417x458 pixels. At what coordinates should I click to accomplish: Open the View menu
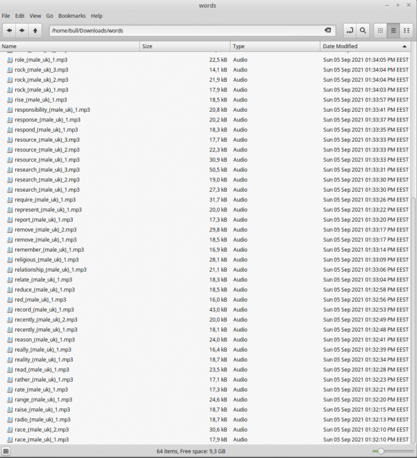[x=35, y=15]
